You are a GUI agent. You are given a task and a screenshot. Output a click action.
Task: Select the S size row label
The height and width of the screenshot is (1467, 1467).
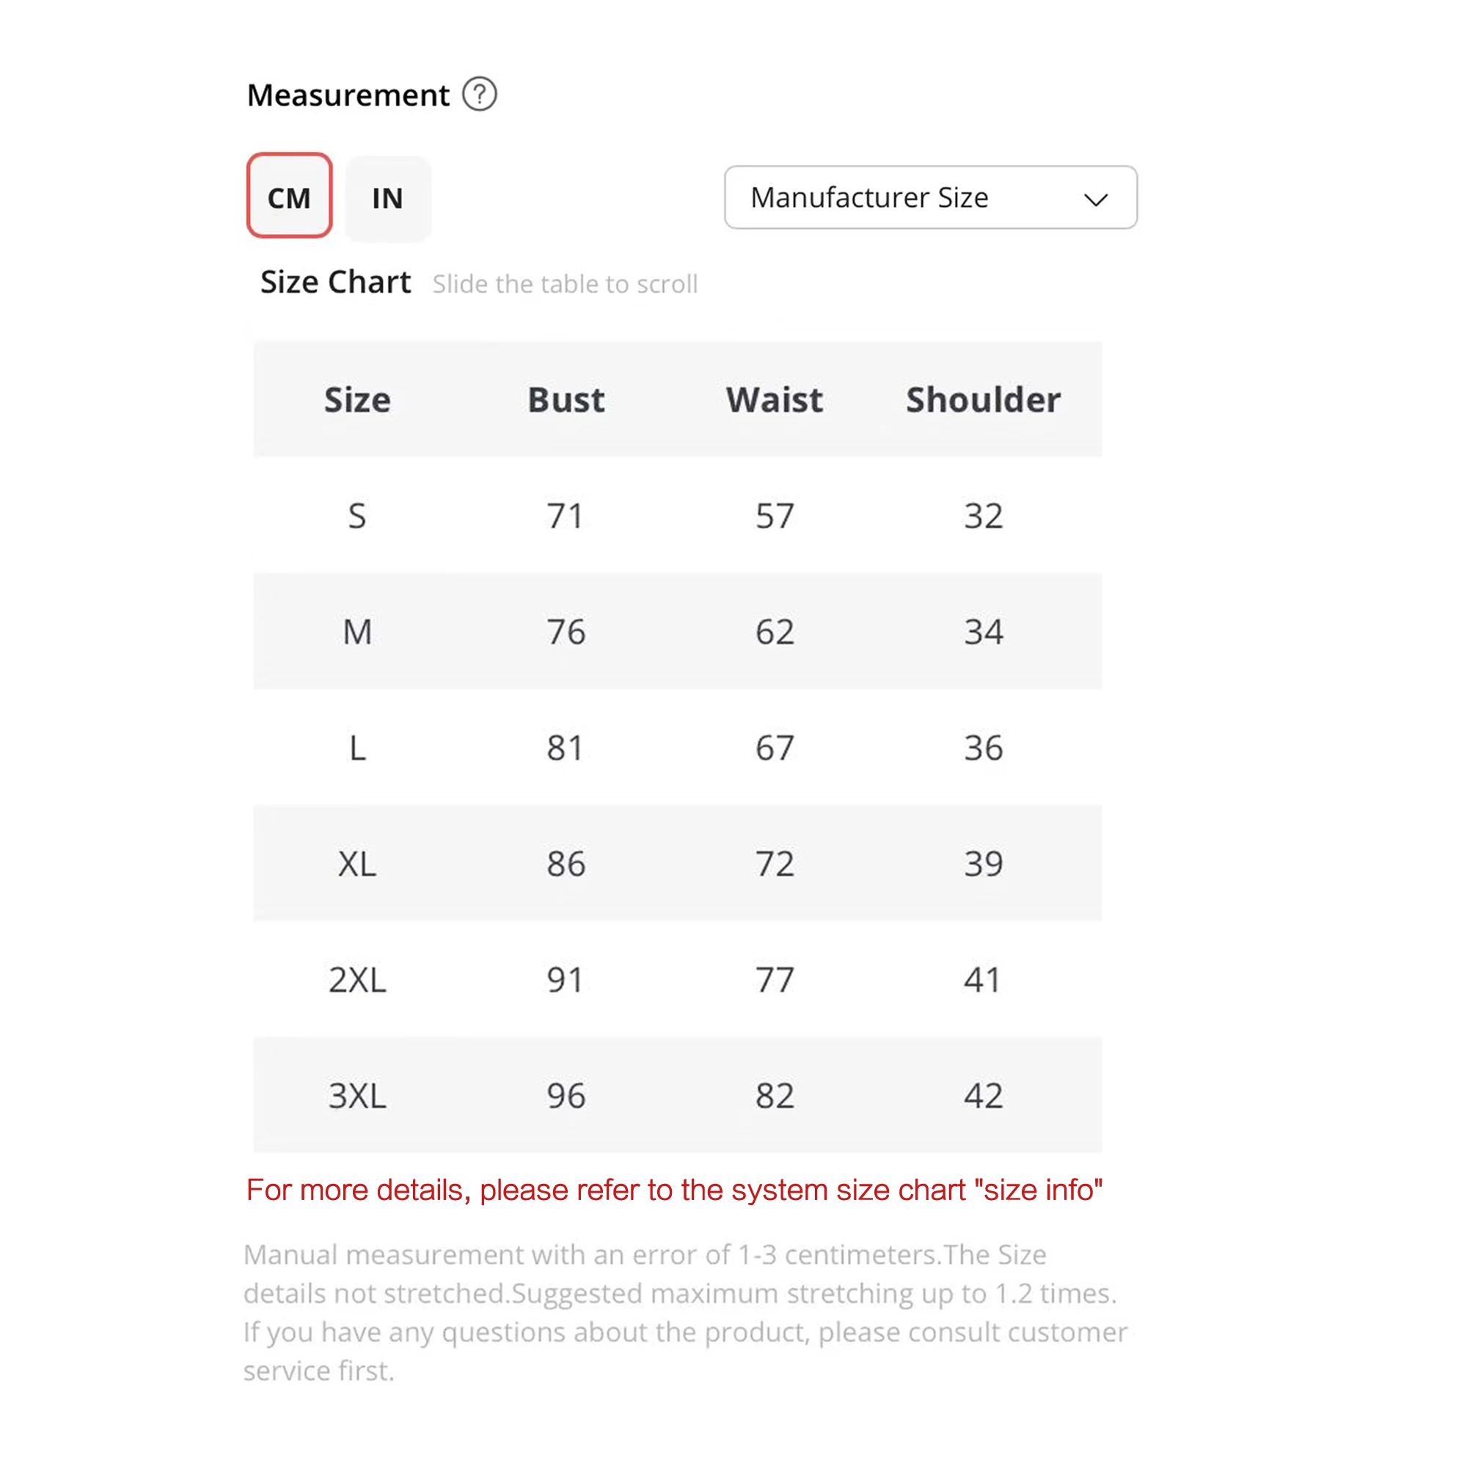pyautogui.click(x=357, y=516)
